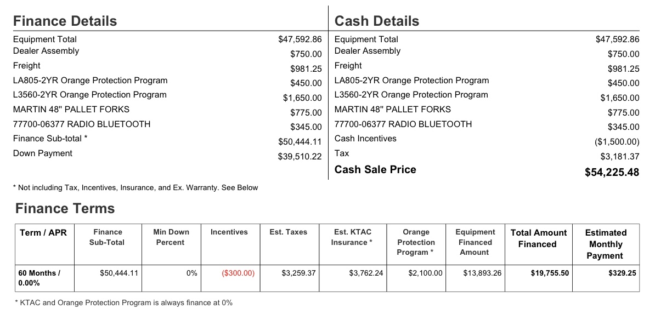The height and width of the screenshot is (320, 655).
Task: Click MARTIN 48" PALLET FORKS in Finance Details
Action: click(71, 110)
